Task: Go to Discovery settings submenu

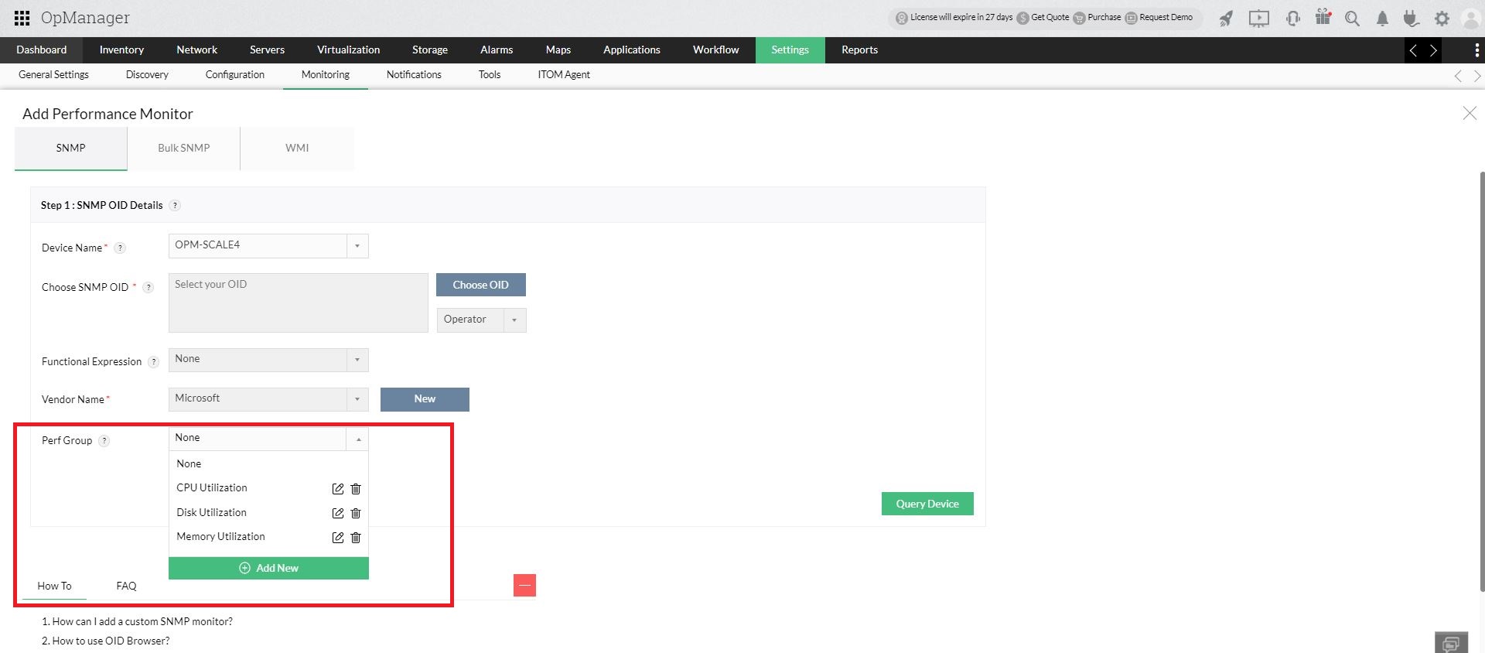Action: 147,75
